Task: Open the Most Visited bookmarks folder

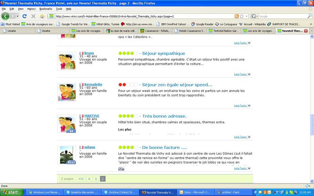Action: click(11, 24)
